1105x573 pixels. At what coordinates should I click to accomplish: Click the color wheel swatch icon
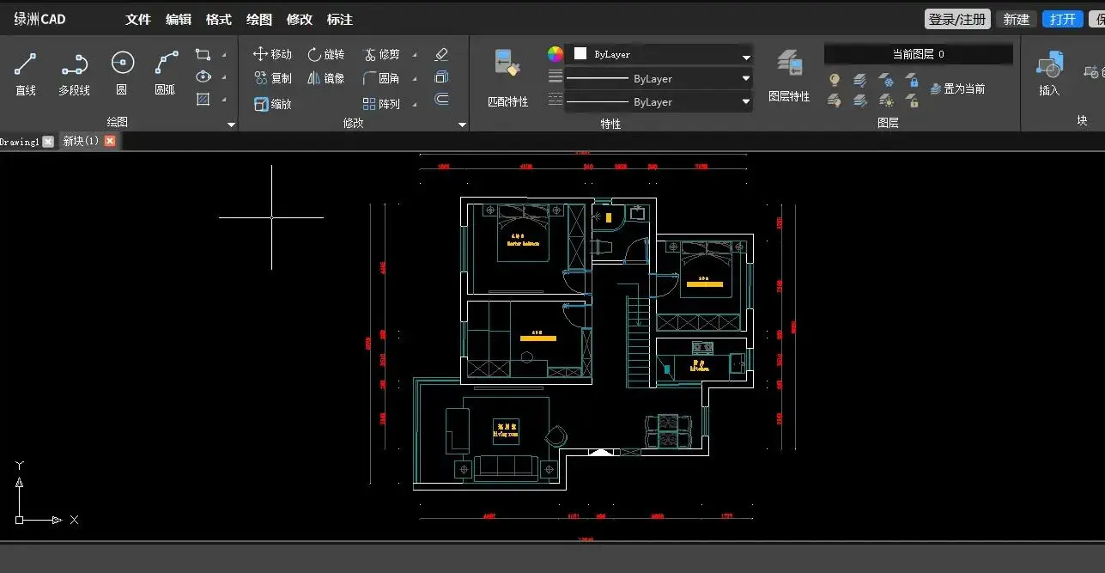coord(556,54)
